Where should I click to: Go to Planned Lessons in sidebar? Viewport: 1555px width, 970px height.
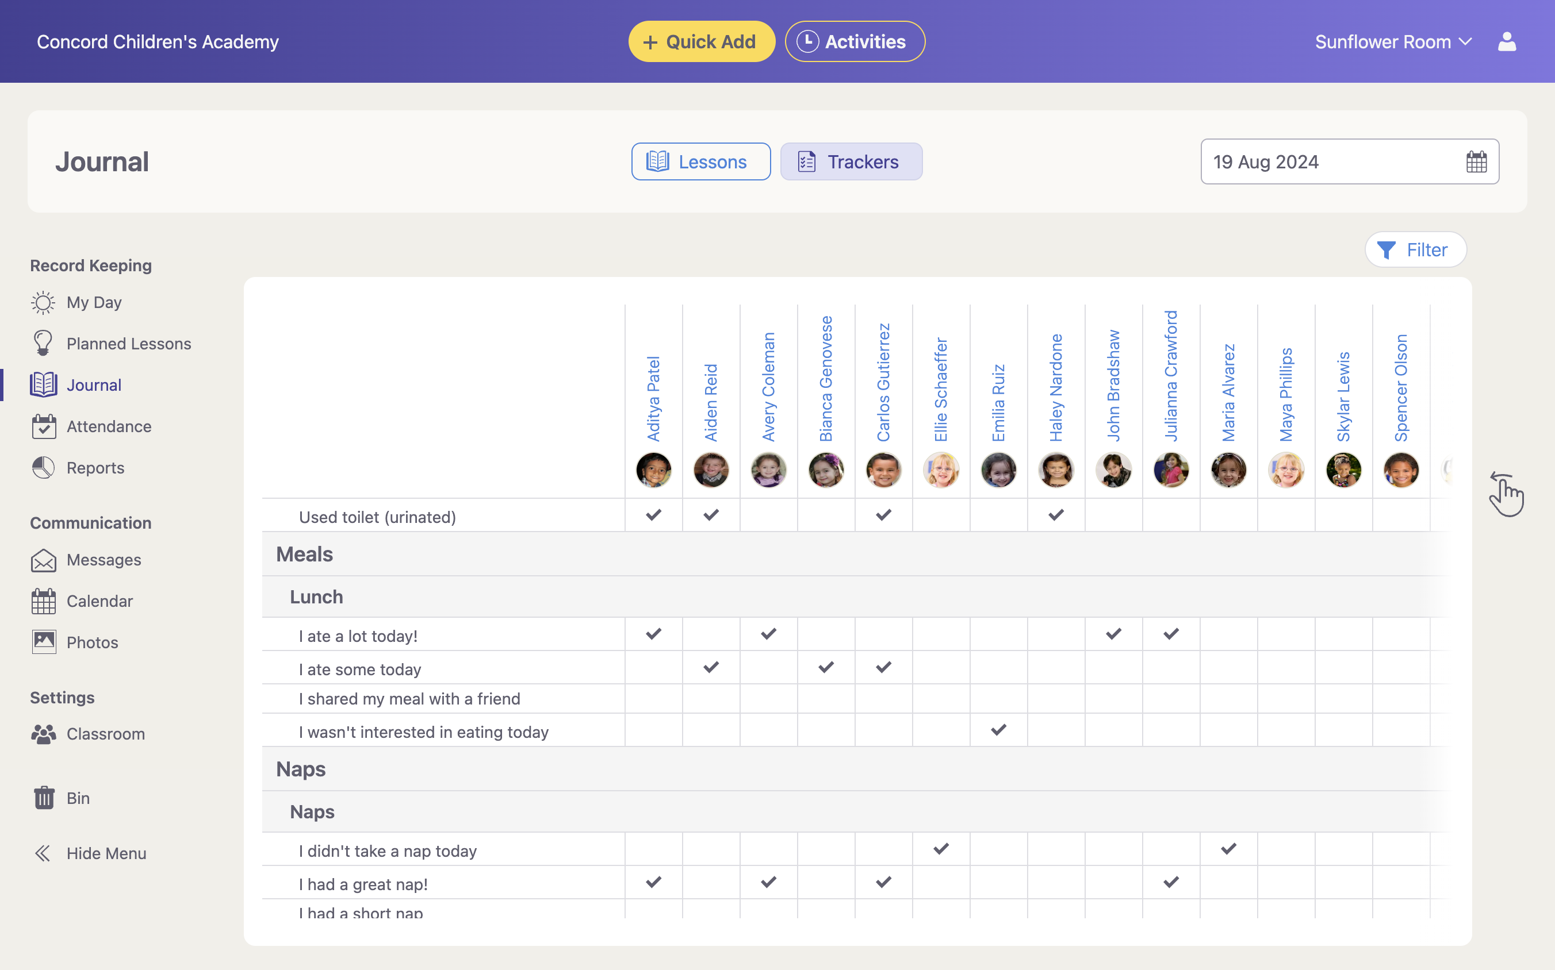128,344
